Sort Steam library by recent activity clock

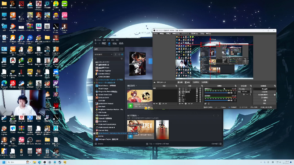[x=119, y=54]
